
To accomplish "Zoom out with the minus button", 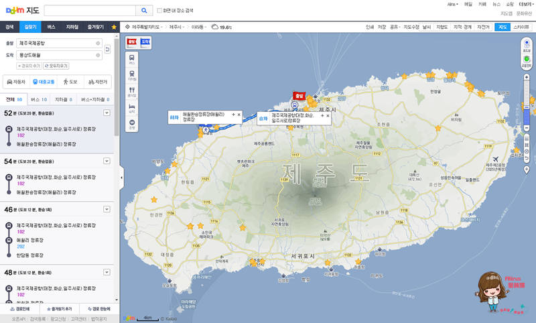I will click(527, 128).
